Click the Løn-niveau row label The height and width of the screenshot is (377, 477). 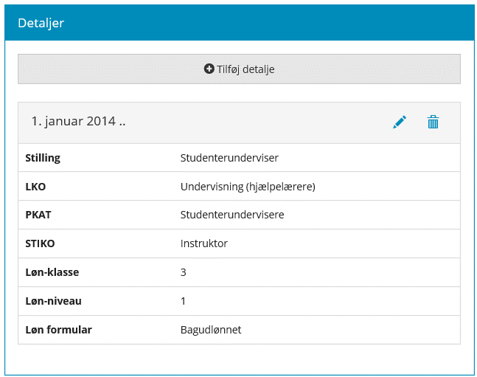pos(53,301)
